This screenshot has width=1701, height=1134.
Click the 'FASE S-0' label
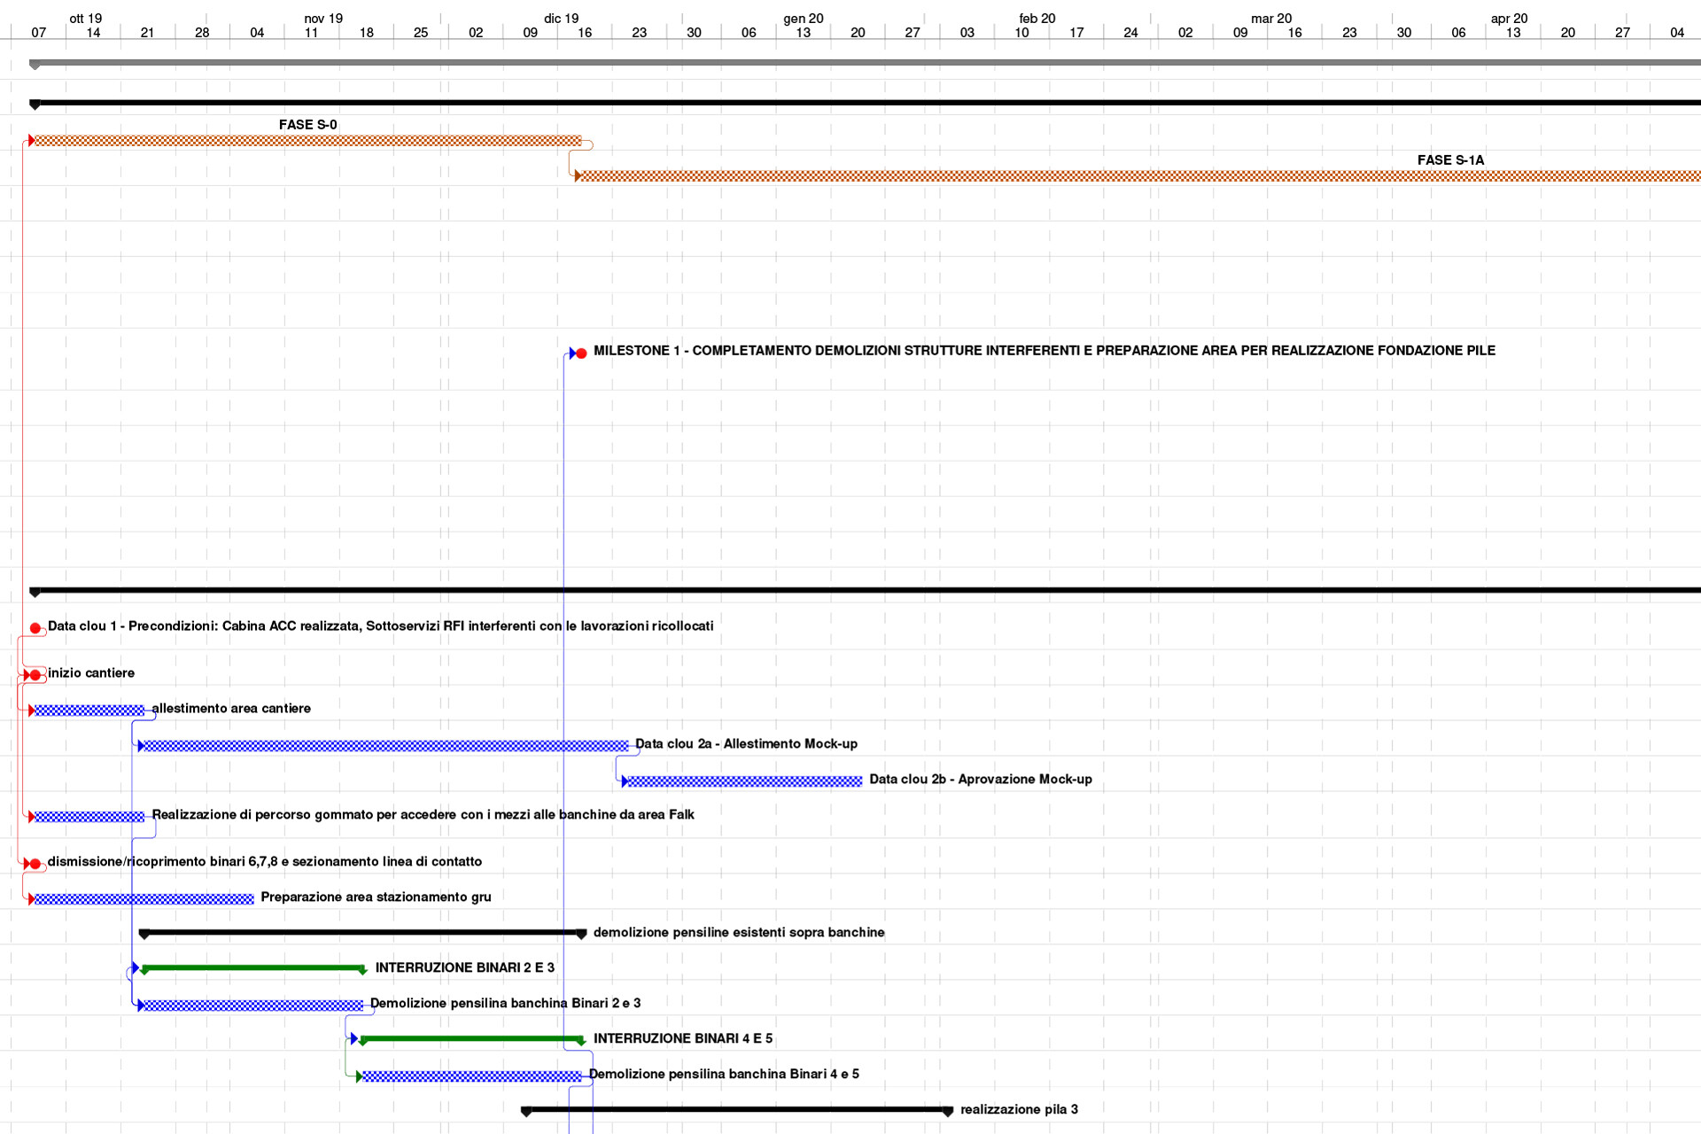(x=307, y=125)
